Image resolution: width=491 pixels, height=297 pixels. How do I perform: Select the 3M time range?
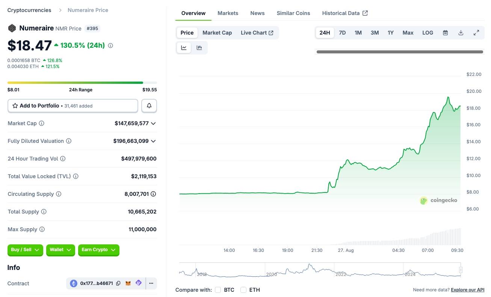pos(375,33)
